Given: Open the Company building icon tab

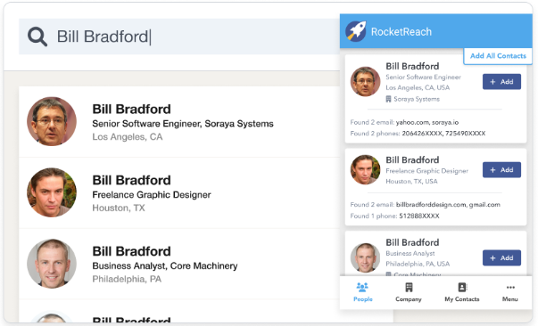Looking at the screenshot, I should [x=409, y=287].
